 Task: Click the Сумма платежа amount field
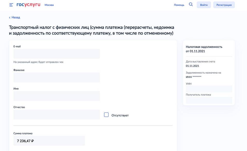[x=49, y=141]
